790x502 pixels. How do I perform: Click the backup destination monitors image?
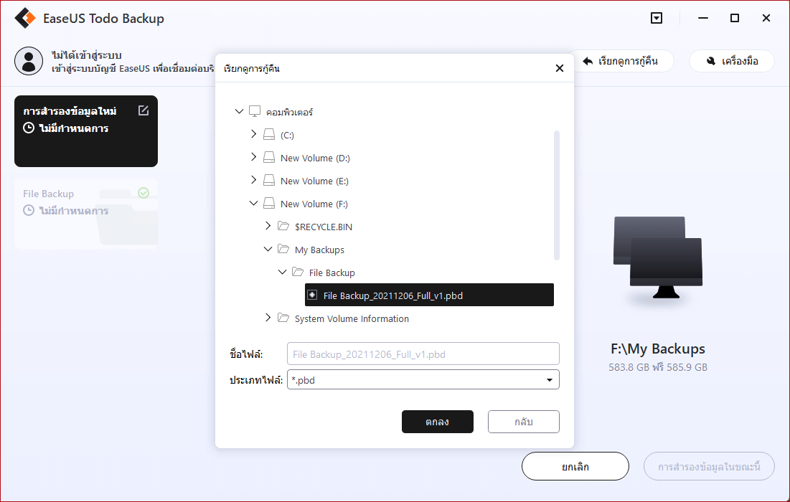[657, 257]
